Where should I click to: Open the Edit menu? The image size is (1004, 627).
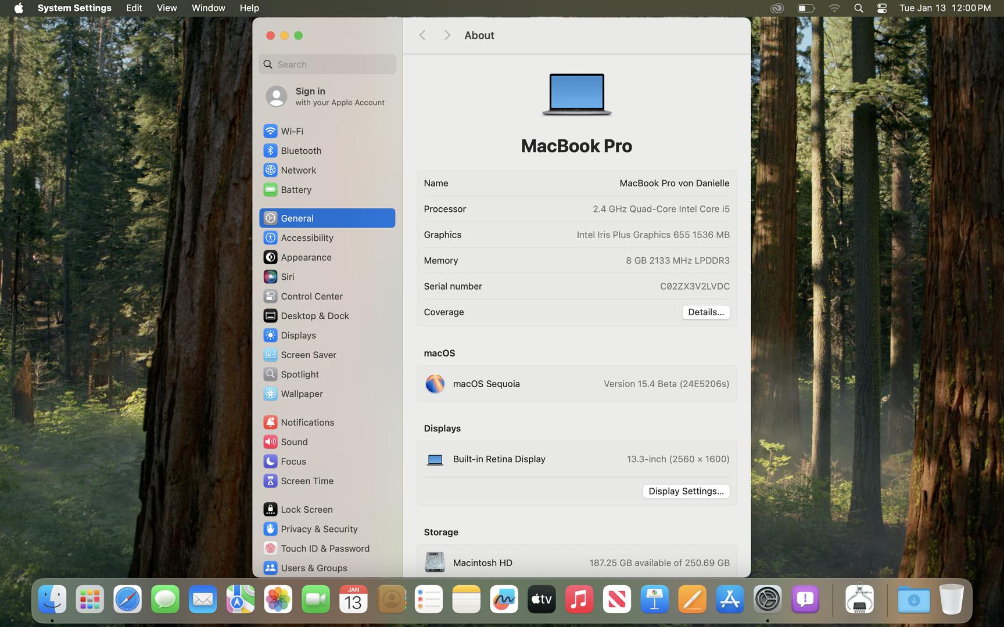point(134,8)
